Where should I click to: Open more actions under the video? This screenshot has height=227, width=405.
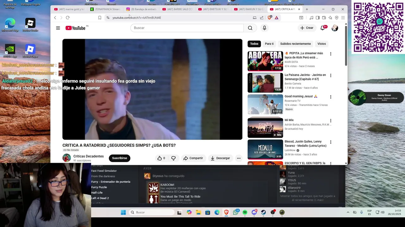pos(239,158)
